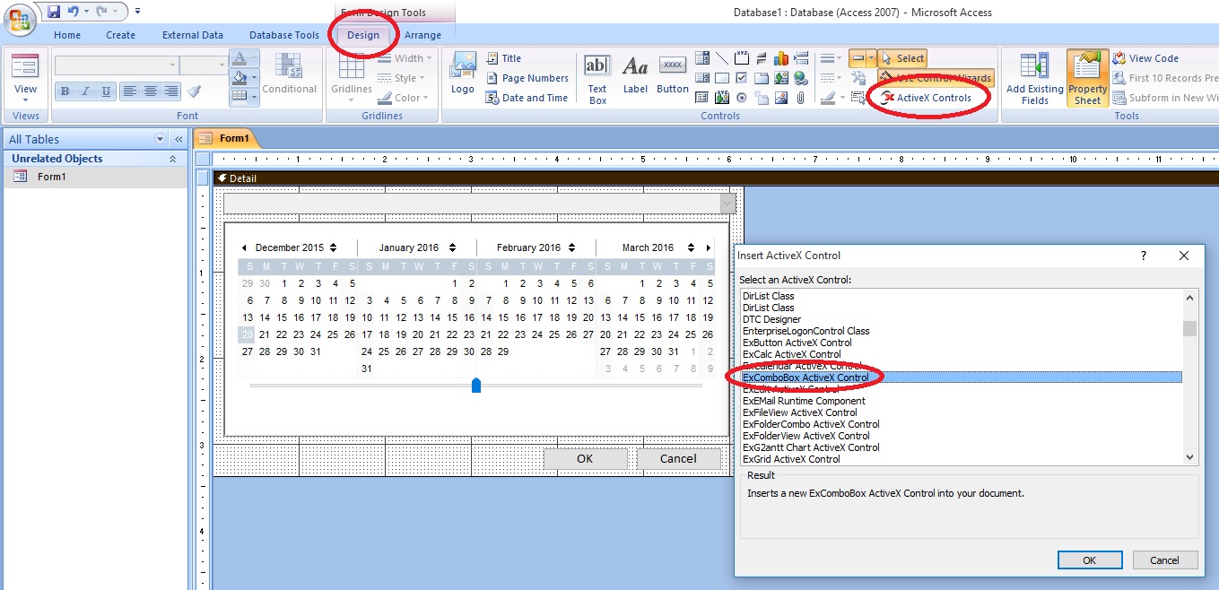Click OK in Insert ActiveX Control dialog
The image size is (1219, 590).
(x=1089, y=560)
